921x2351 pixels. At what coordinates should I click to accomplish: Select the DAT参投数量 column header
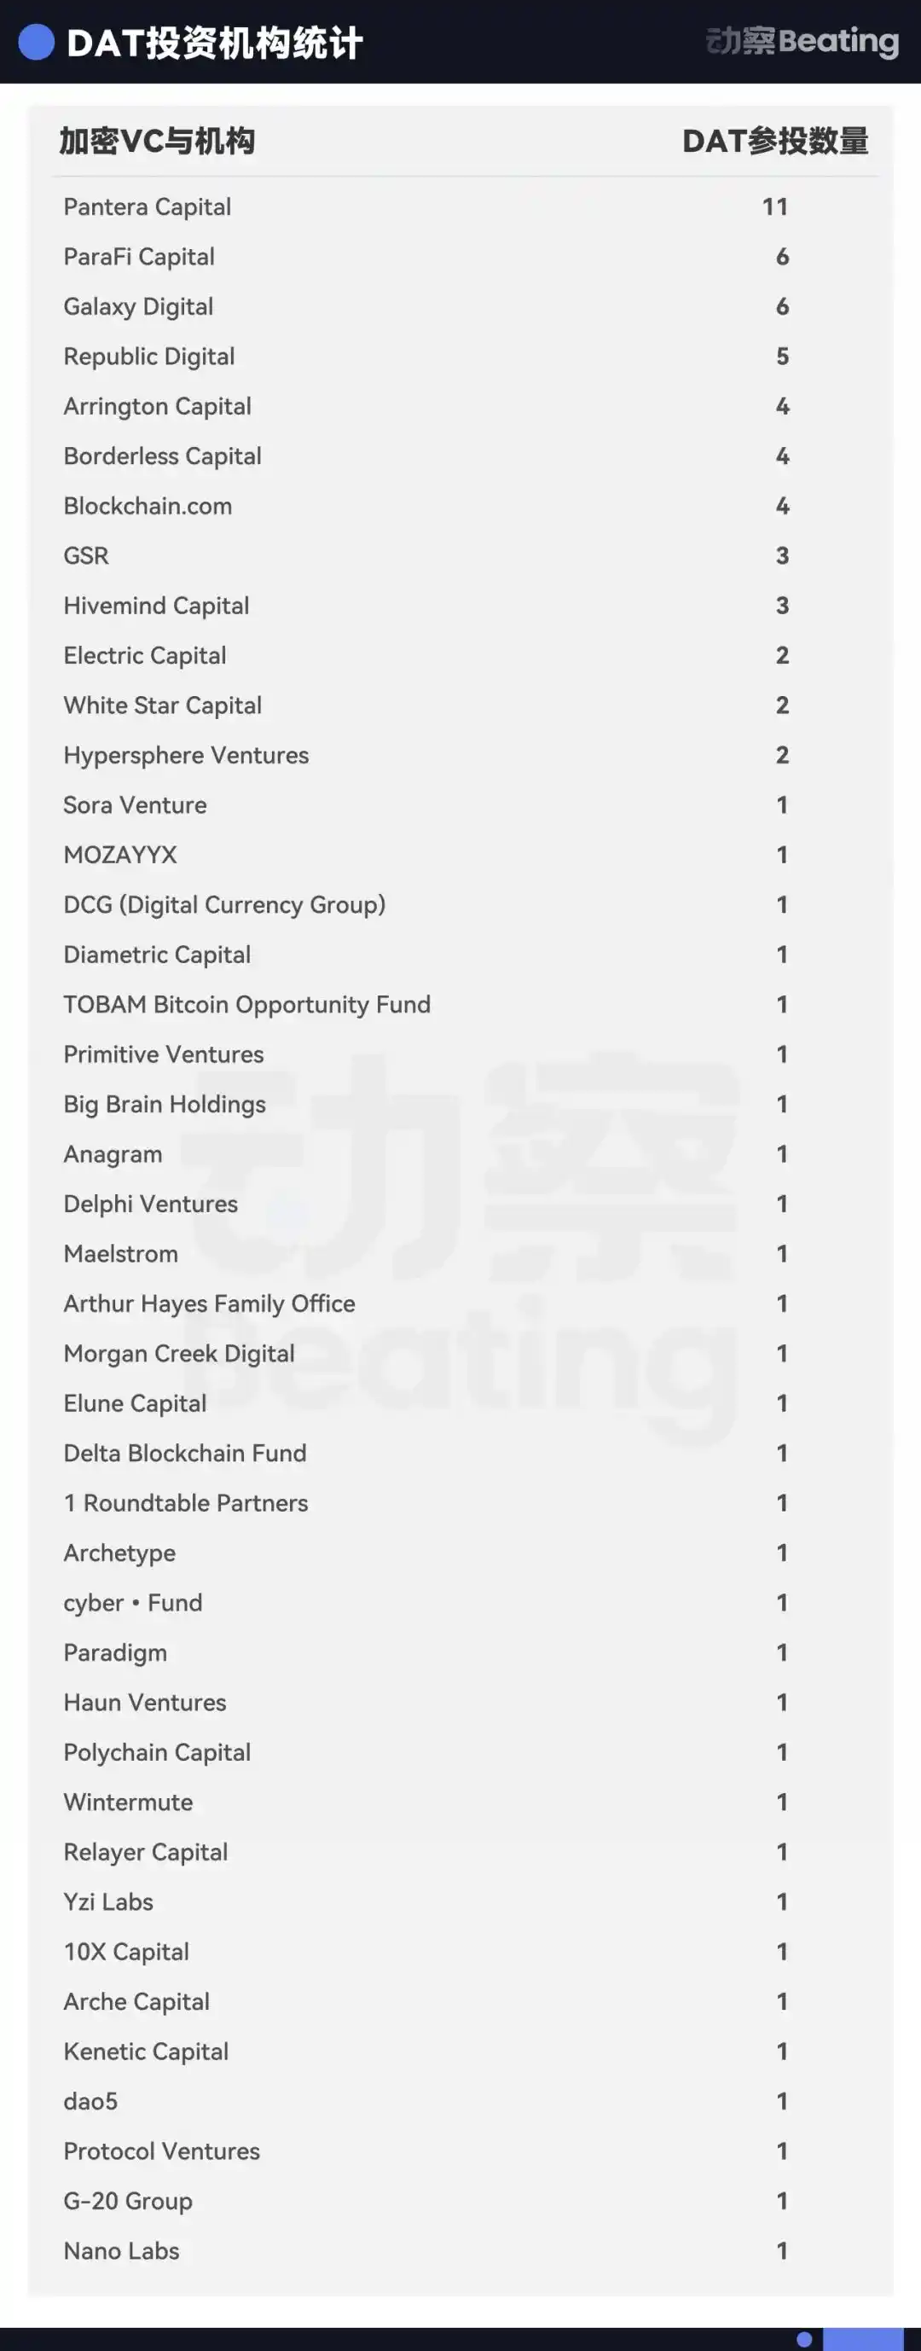(x=775, y=142)
